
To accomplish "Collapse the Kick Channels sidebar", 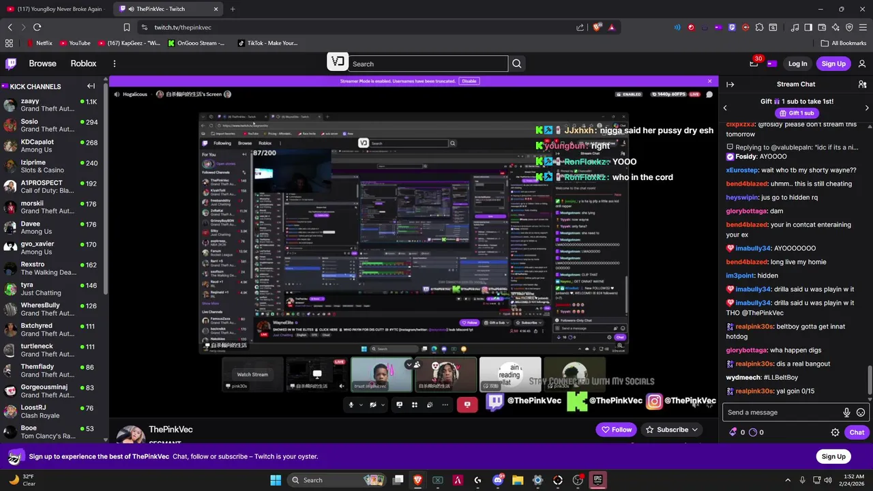I will 91,86.
